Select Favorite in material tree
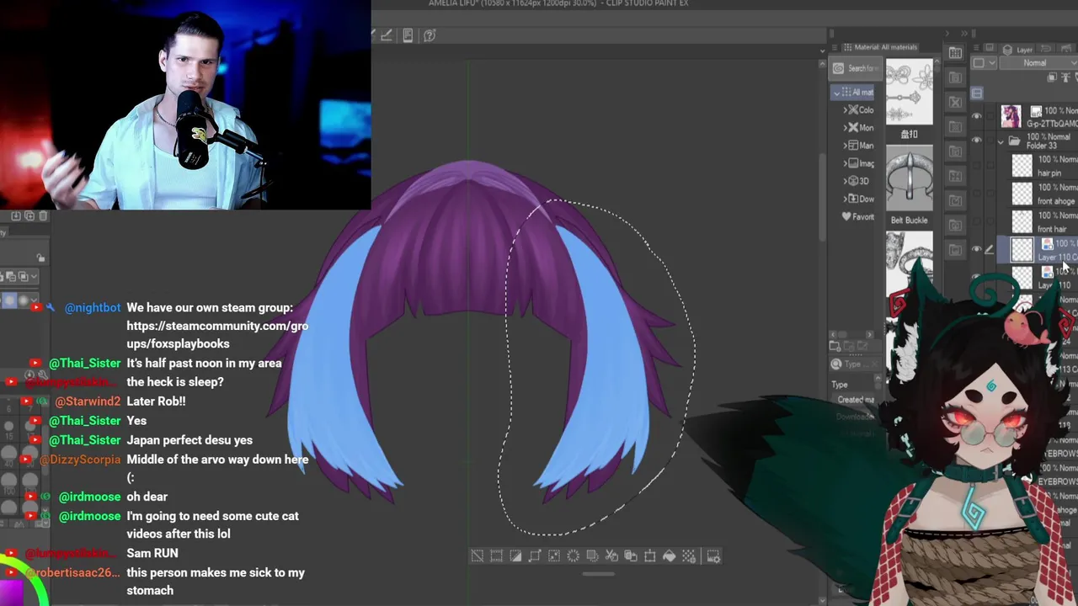1078x606 pixels. pyautogui.click(x=858, y=216)
